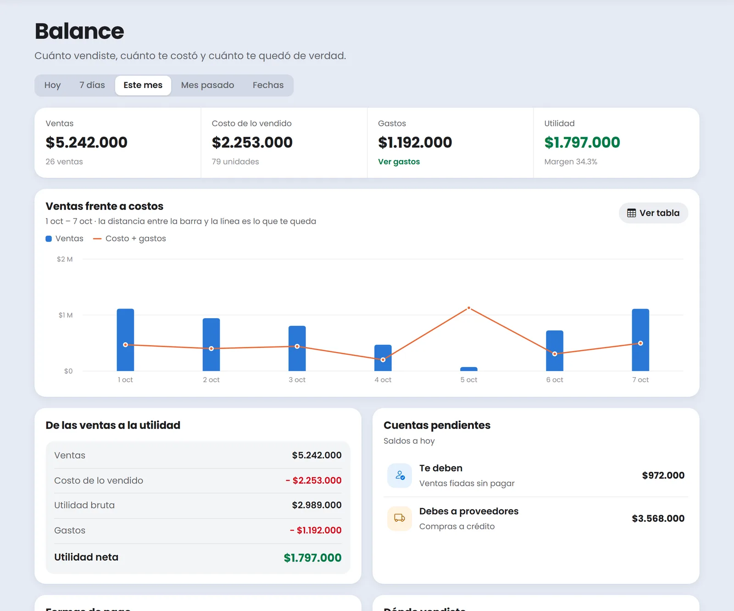The image size is (734, 611).
Task: Click the Utilidad $1.797.000 green value in top card
Action: pyautogui.click(x=582, y=143)
